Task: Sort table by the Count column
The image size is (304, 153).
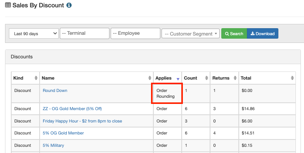Action: click(x=196, y=78)
